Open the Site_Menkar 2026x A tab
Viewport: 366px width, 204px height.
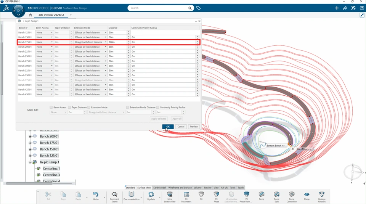click(51, 15)
